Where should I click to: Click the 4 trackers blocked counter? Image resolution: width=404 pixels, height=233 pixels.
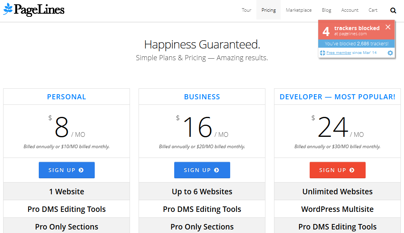[326, 31]
